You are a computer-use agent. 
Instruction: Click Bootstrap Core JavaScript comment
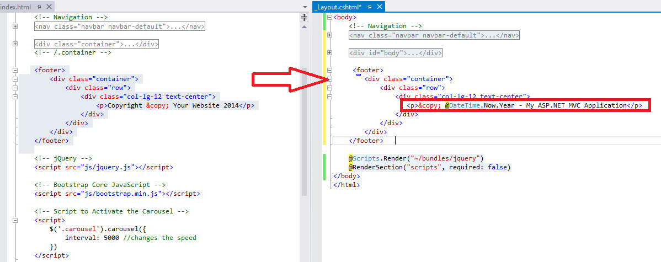(x=100, y=185)
